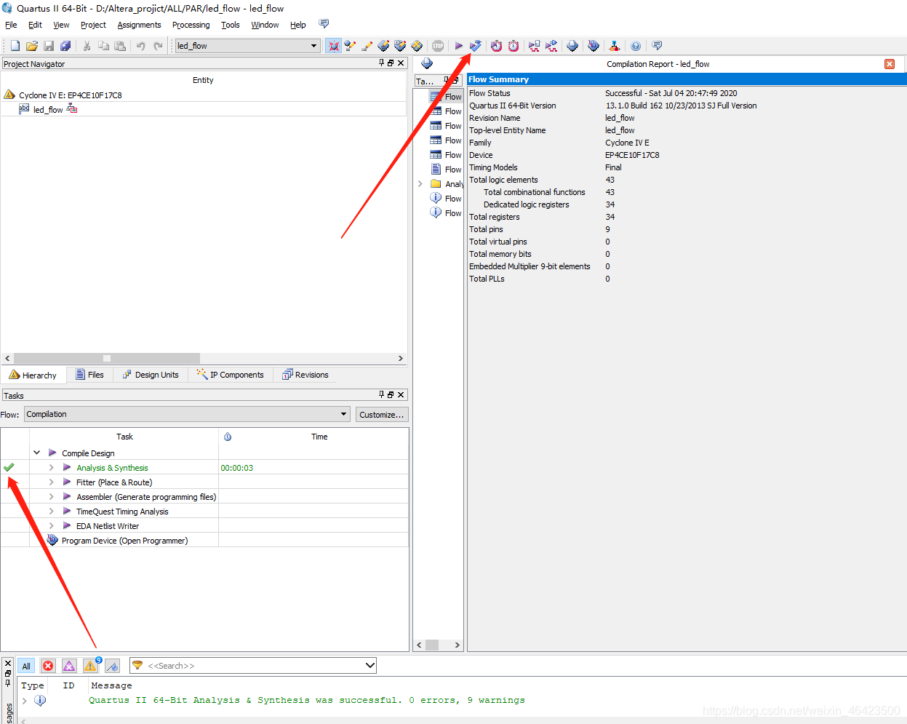The height and width of the screenshot is (724, 907).
Task: Open the led_flow revision dropdown in toolbar
Action: 247,46
